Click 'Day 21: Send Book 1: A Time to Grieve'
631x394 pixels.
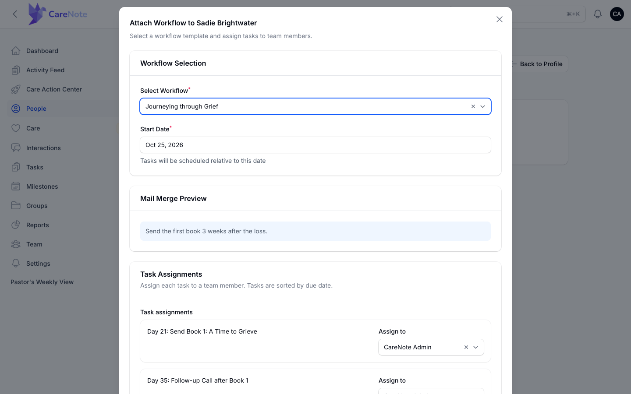pyautogui.click(x=202, y=331)
